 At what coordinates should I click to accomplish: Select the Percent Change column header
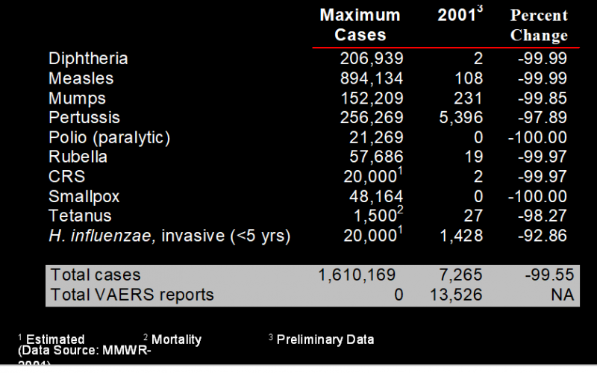tap(539, 25)
